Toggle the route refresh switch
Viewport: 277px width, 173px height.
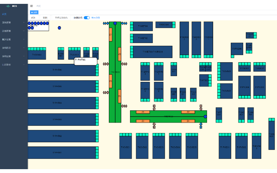point(87,18)
